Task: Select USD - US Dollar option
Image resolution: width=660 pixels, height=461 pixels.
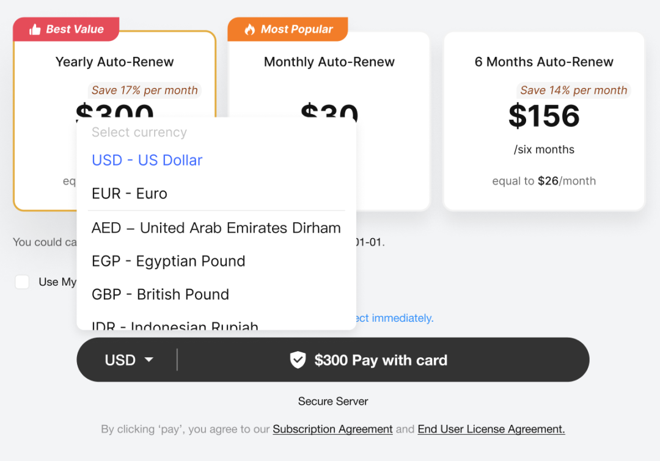Action: pyautogui.click(x=147, y=160)
